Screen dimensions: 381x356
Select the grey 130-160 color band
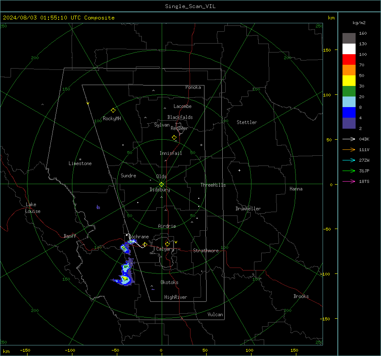[x=349, y=39]
